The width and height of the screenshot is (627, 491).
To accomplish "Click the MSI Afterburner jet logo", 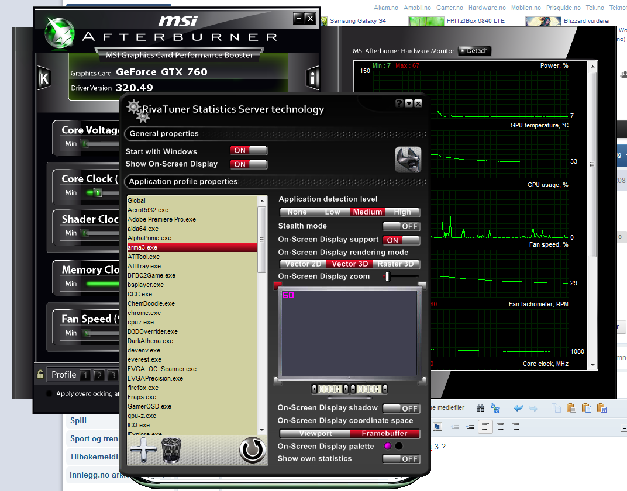I will click(59, 33).
